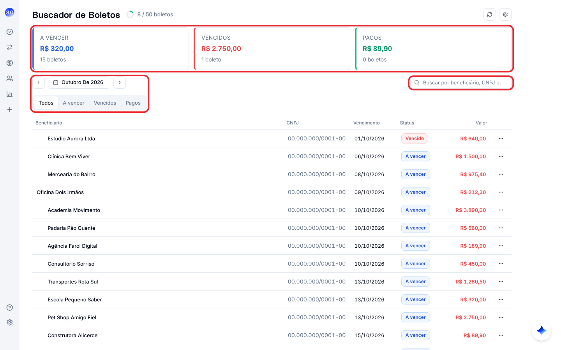Select the A VENCER summary card
Image resolution: width=561 pixels, height=350 pixels.
tap(111, 49)
